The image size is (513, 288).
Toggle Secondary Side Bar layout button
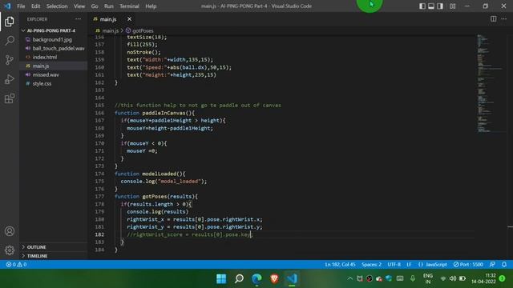click(440, 6)
